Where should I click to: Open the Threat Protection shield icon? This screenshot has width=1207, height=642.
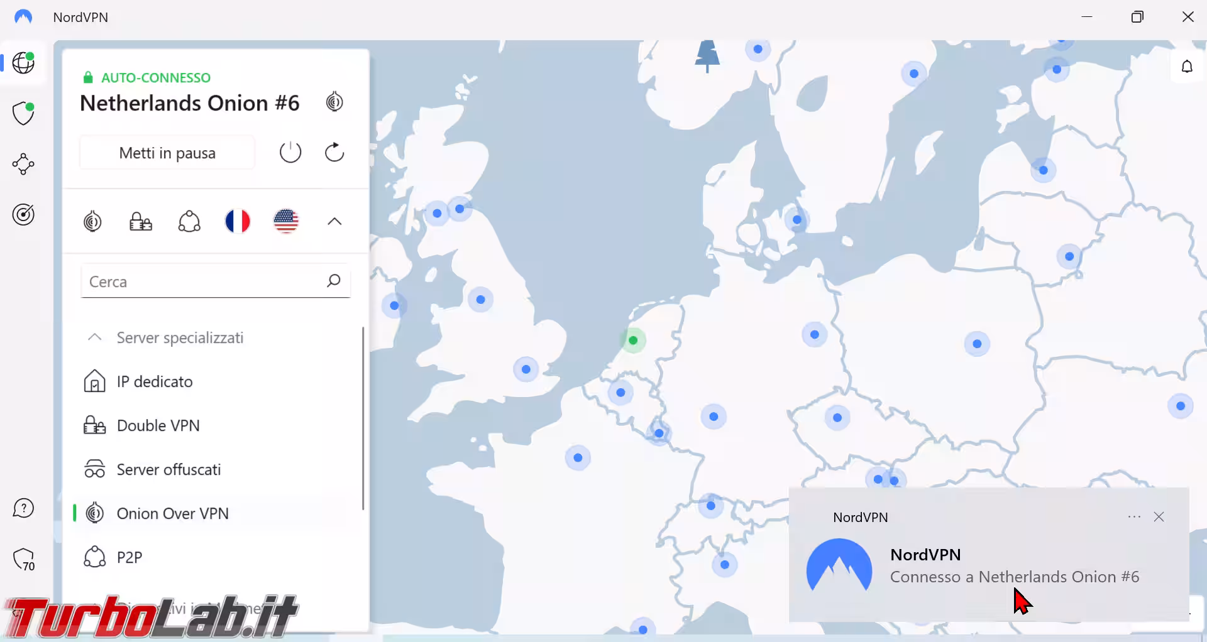(x=23, y=114)
